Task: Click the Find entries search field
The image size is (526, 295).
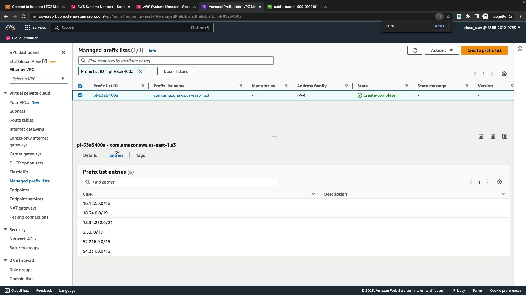Action: point(181,182)
